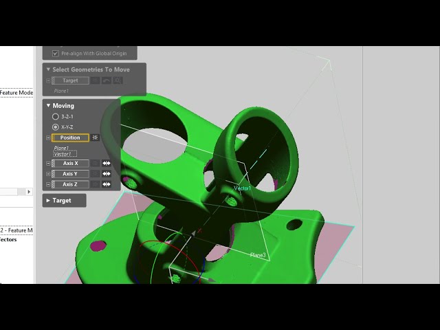Toggle Pre-align With Global Origin checkbox

(56, 54)
